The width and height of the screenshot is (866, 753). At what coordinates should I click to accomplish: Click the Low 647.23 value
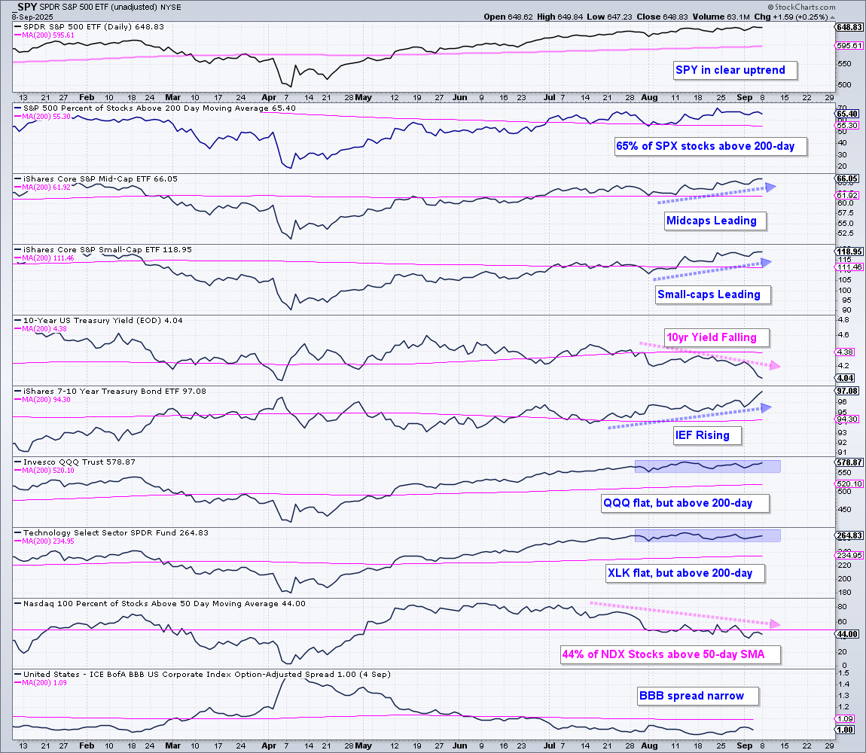[x=609, y=17]
